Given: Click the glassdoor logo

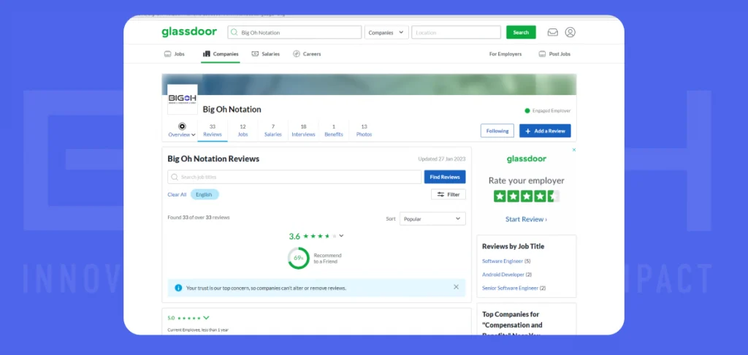Looking at the screenshot, I should tap(189, 32).
